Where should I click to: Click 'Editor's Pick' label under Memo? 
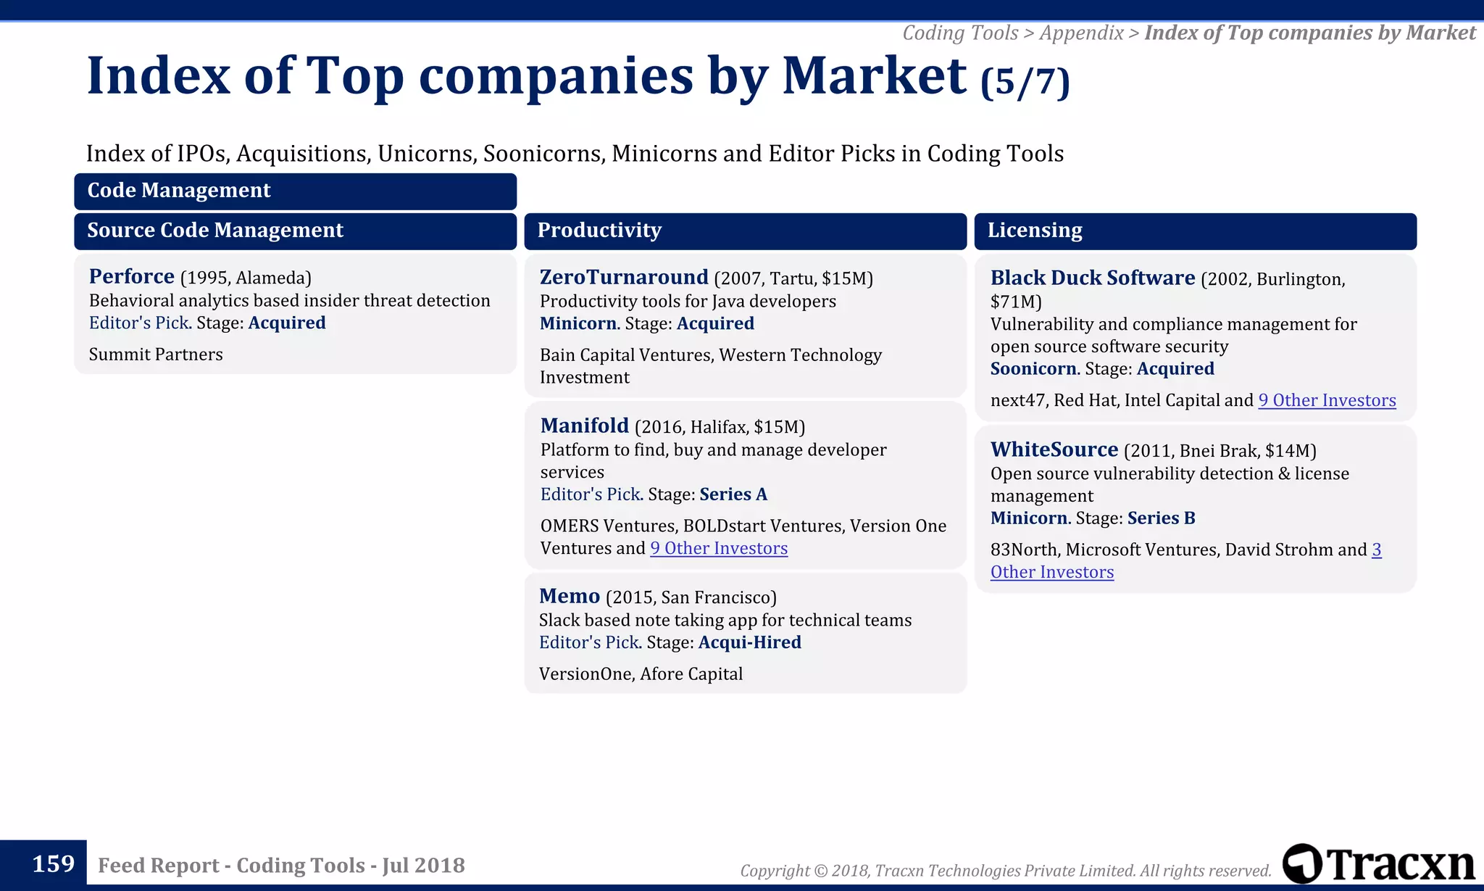click(x=590, y=642)
